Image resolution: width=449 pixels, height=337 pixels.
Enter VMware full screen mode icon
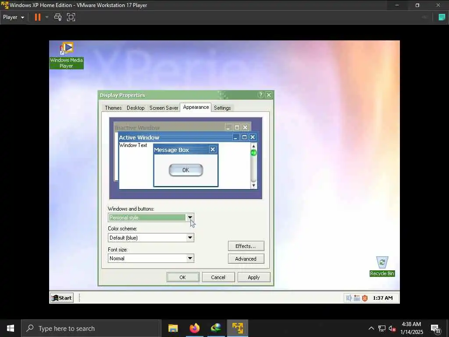(71, 17)
